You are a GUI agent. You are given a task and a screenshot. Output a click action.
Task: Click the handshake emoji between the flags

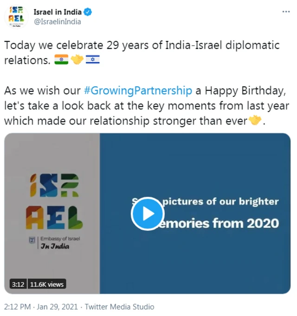[77, 60]
